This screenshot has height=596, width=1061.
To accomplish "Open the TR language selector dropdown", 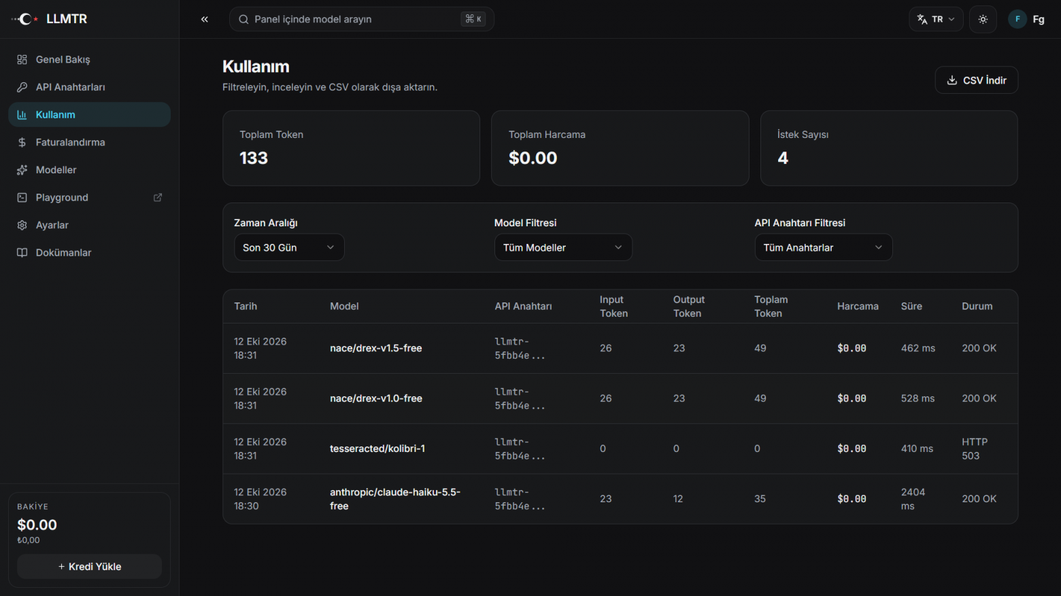I will point(936,19).
